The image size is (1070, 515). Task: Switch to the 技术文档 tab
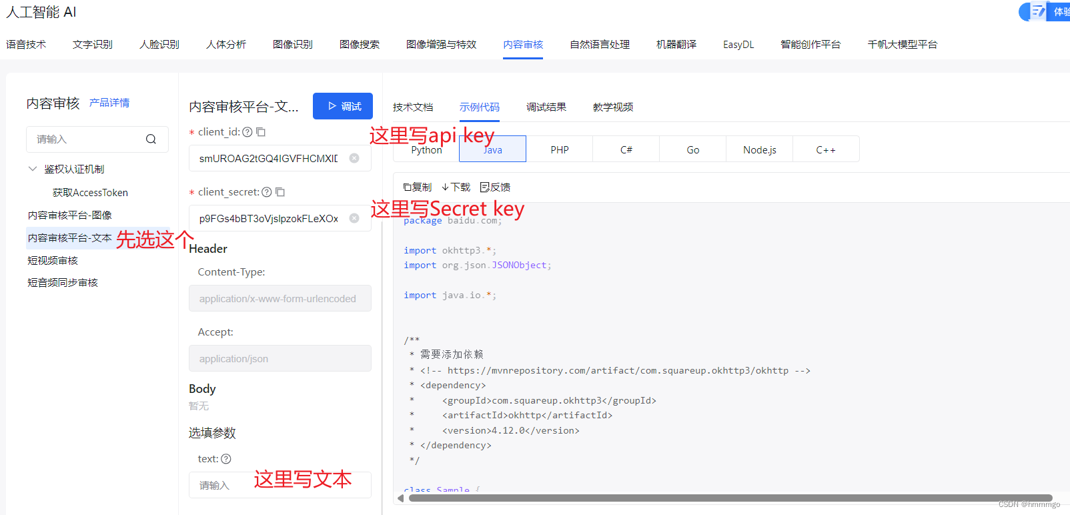coord(413,107)
